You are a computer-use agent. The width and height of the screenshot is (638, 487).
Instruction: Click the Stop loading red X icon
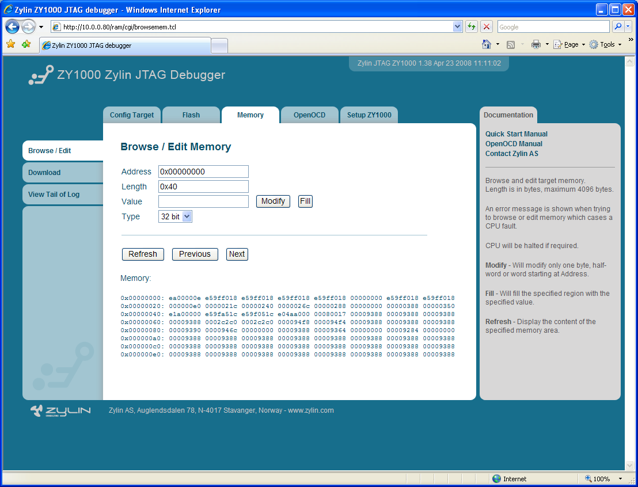pyautogui.click(x=486, y=27)
